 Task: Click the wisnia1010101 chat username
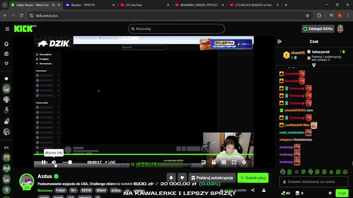295,110
